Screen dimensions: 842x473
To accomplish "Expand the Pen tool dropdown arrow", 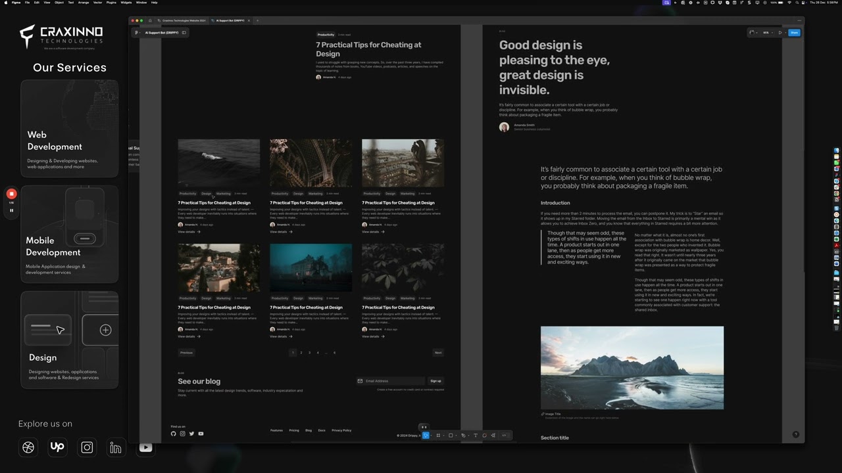I will pyautogui.click(x=468, y=435).
